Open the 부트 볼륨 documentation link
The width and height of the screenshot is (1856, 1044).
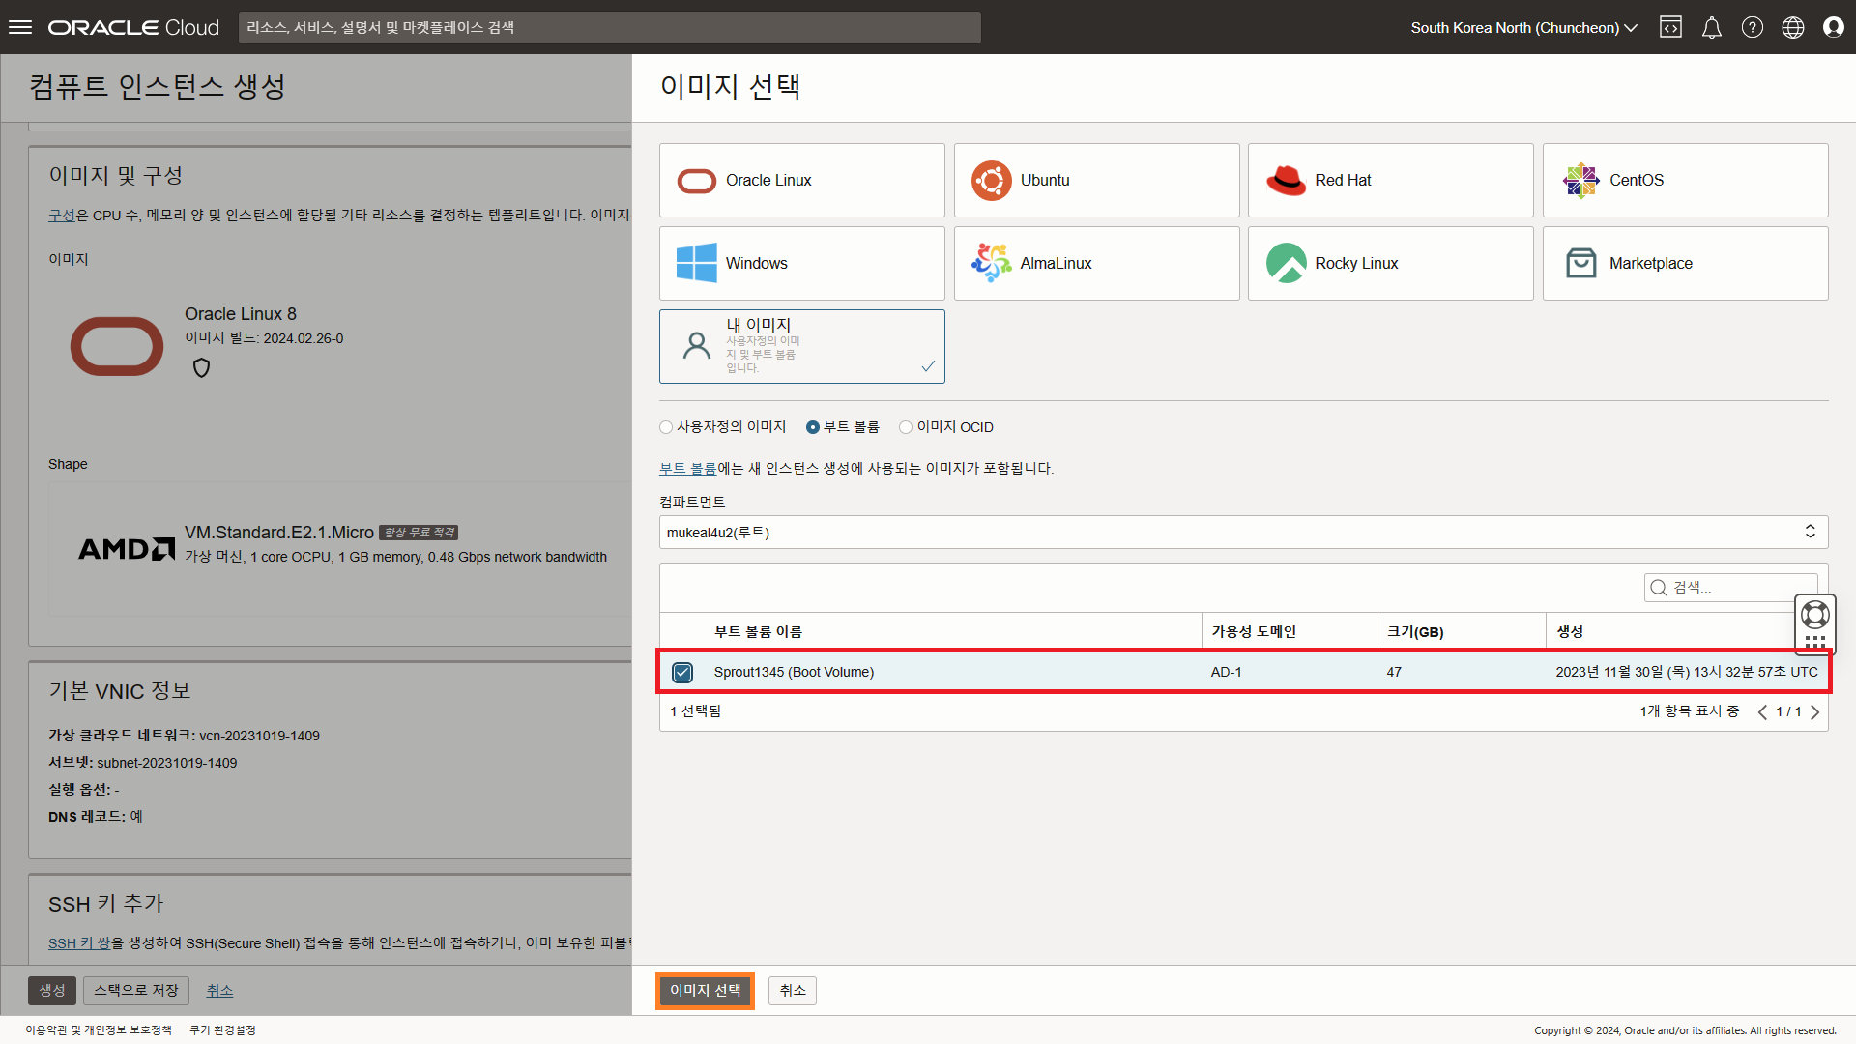tap(687, 468)
